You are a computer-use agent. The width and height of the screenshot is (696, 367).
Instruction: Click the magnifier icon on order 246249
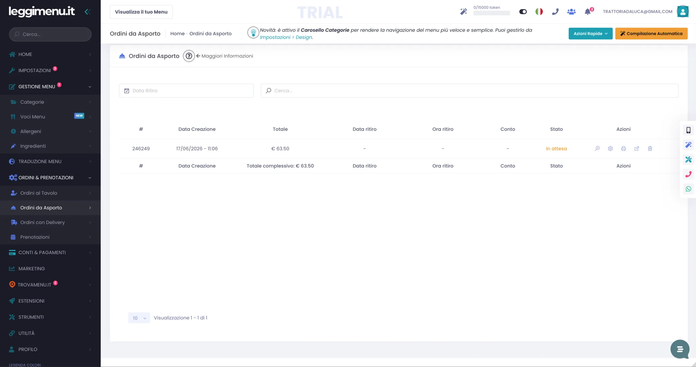click(x=597, y=148)
